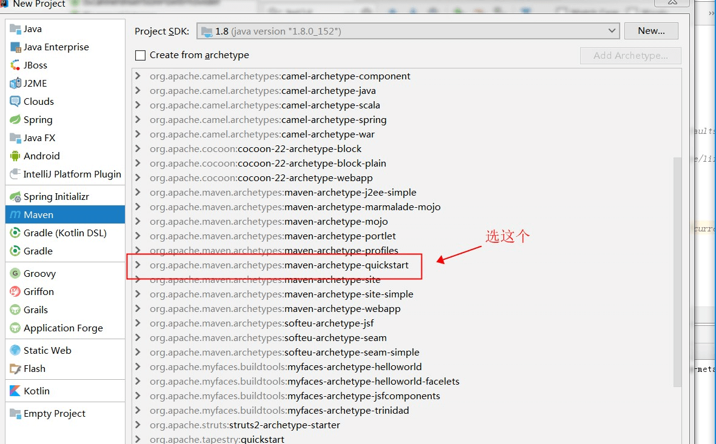Screen dimensions: 716x444
Task: Select Gradle (Kotlin DSL) project type
Action: [x=65, y=233]
